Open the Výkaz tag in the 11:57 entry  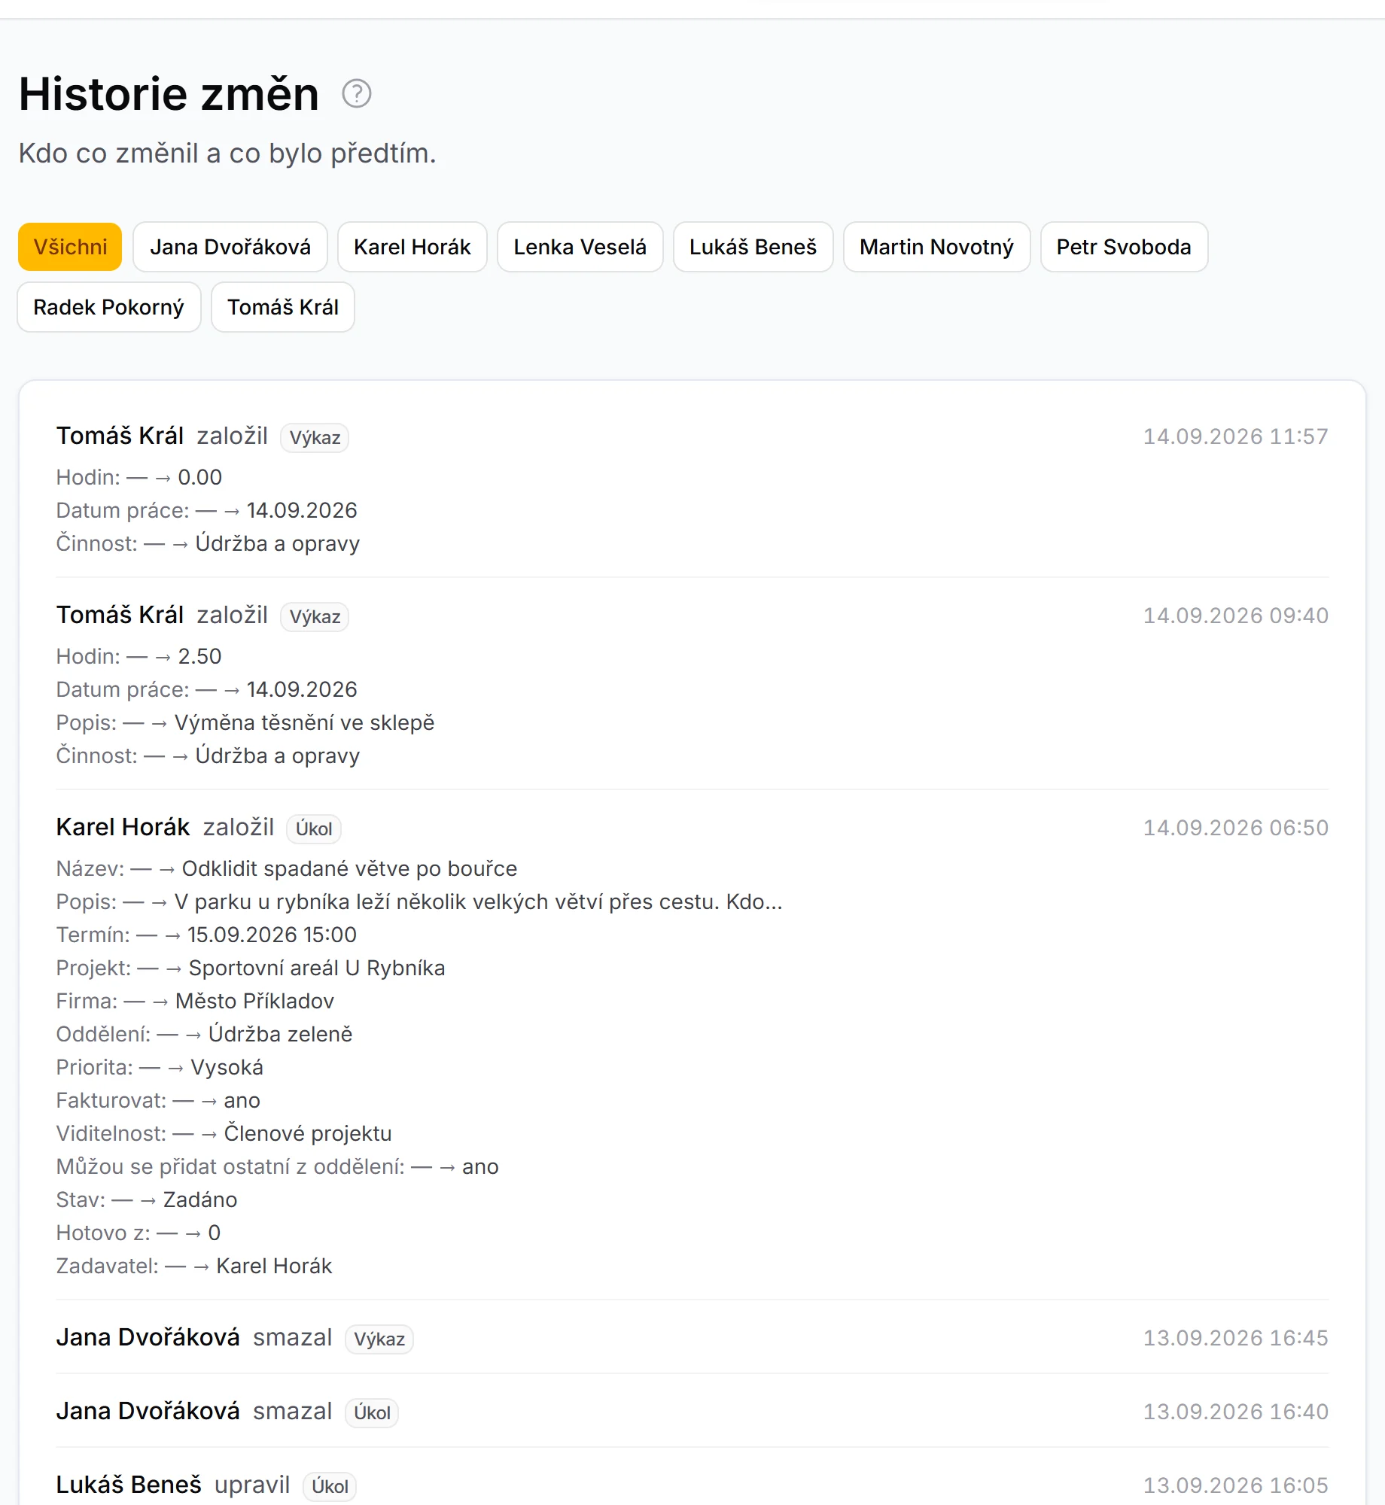pos(315,437)
